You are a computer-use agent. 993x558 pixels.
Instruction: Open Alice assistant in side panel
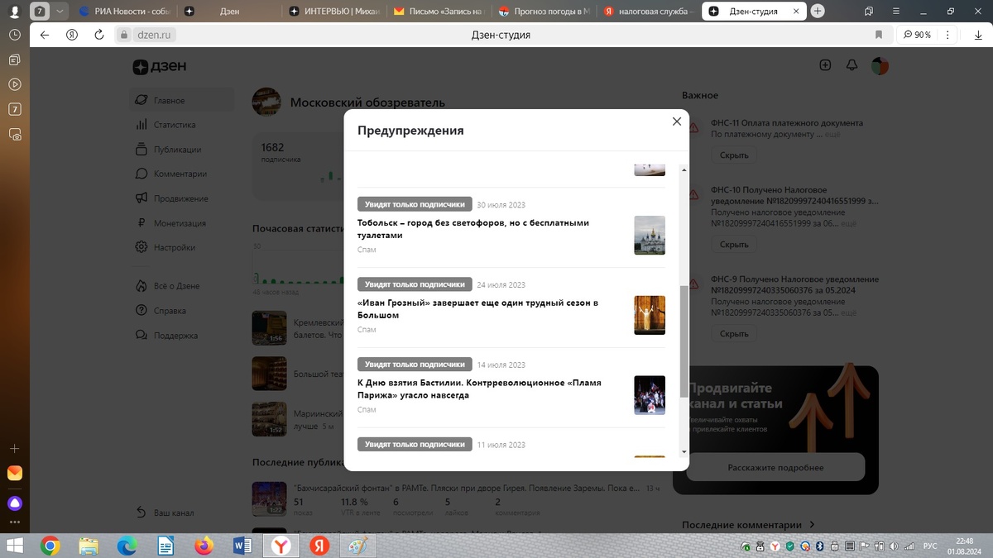tap(14, 503)
